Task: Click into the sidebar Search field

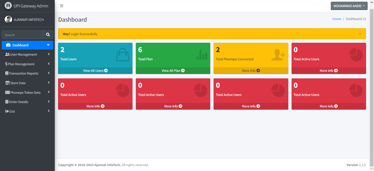Action: (22, 35)
